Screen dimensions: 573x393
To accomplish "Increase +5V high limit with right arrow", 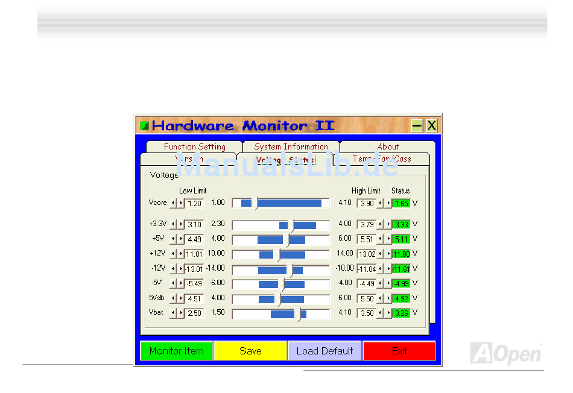I will [388, 239].
